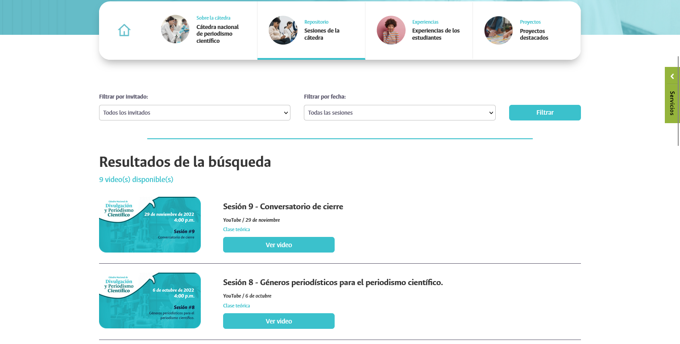Open Cátedra nacional de periodismo científico tab
The width and height of the screenshot is (680, 344).
pyautogui.click(x=218, y=34)
